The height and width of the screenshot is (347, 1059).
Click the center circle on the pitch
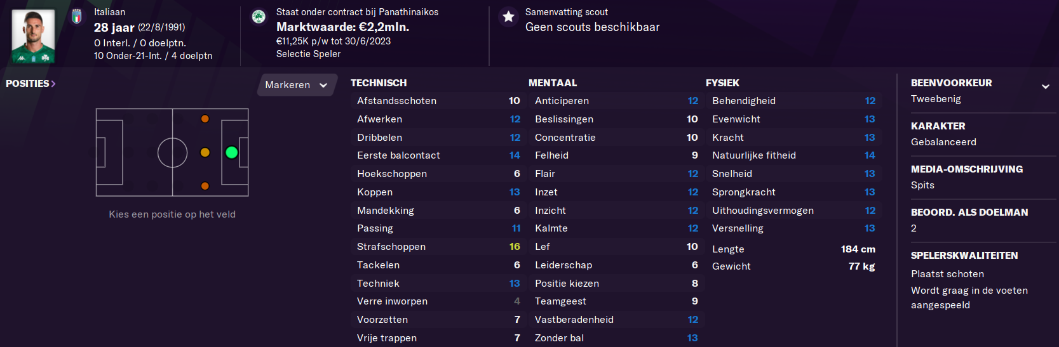click(x=172, y=152)
